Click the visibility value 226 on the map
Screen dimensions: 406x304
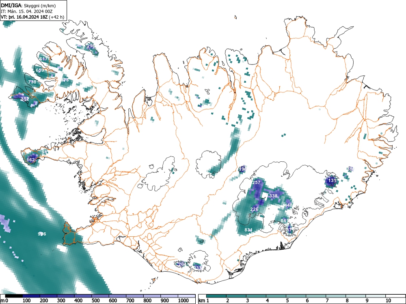254,209
